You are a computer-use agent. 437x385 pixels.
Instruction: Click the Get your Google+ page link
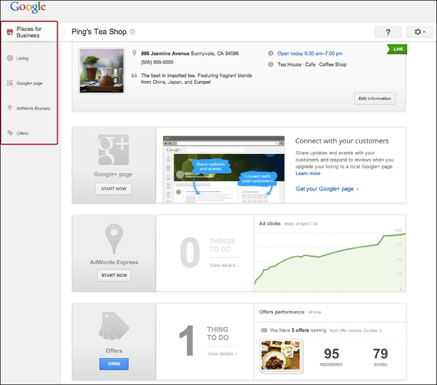(327, 189)
